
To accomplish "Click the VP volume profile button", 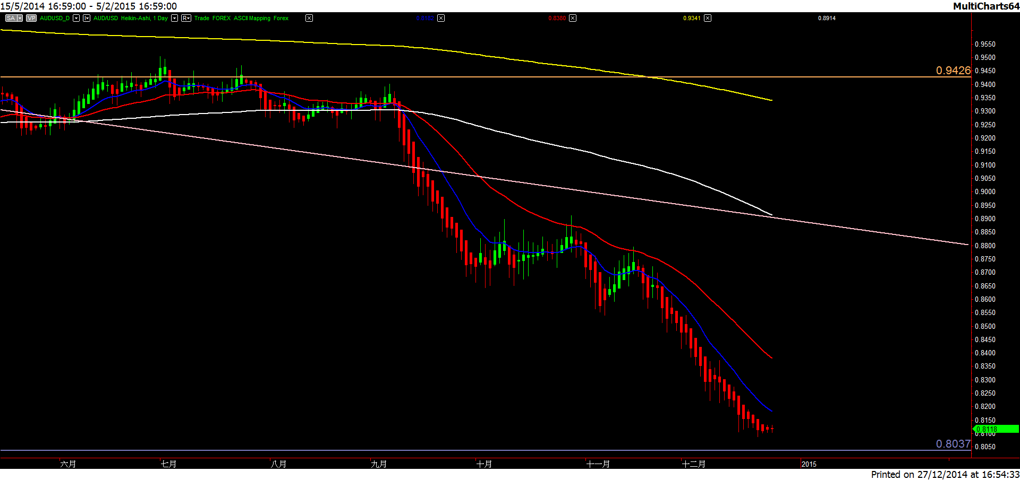I will (x=31, y=18).
